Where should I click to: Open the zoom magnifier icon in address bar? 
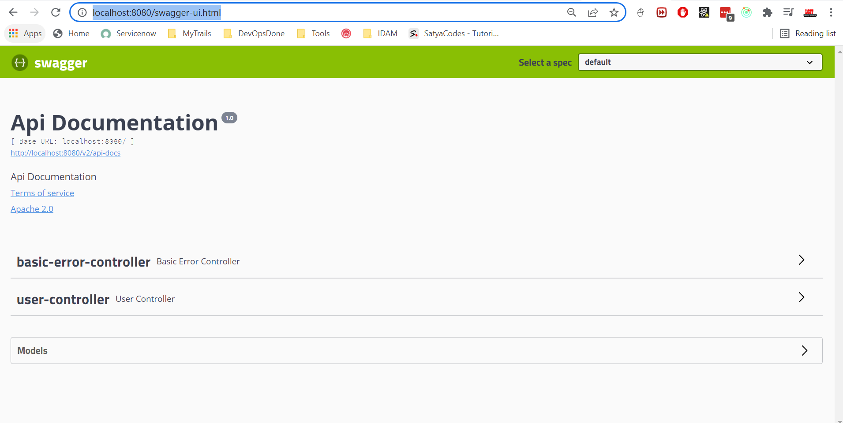tap(572, 12)
